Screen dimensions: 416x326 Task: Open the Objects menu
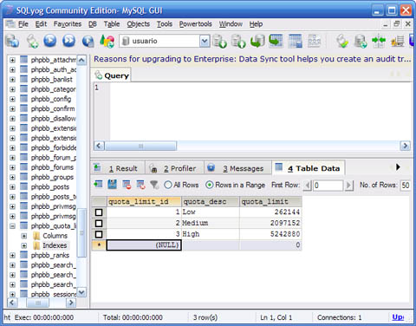tap(139, 24)
